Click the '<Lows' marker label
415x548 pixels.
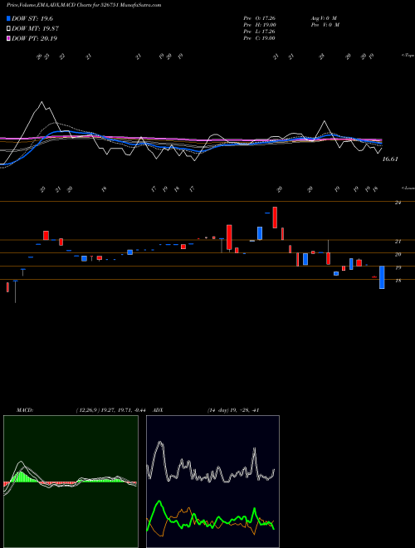click(408, 188)
